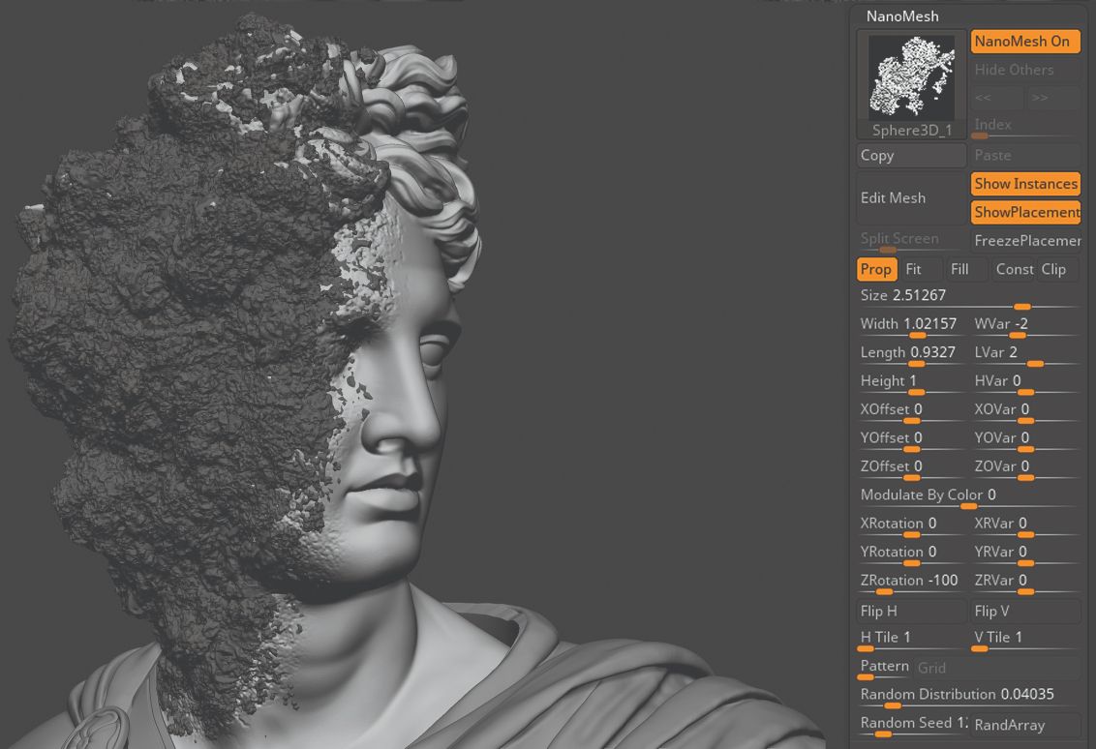This screenshot has height=749, width=1096.
Task: Select the Prop placement mode
Action: tap(876, 269)
